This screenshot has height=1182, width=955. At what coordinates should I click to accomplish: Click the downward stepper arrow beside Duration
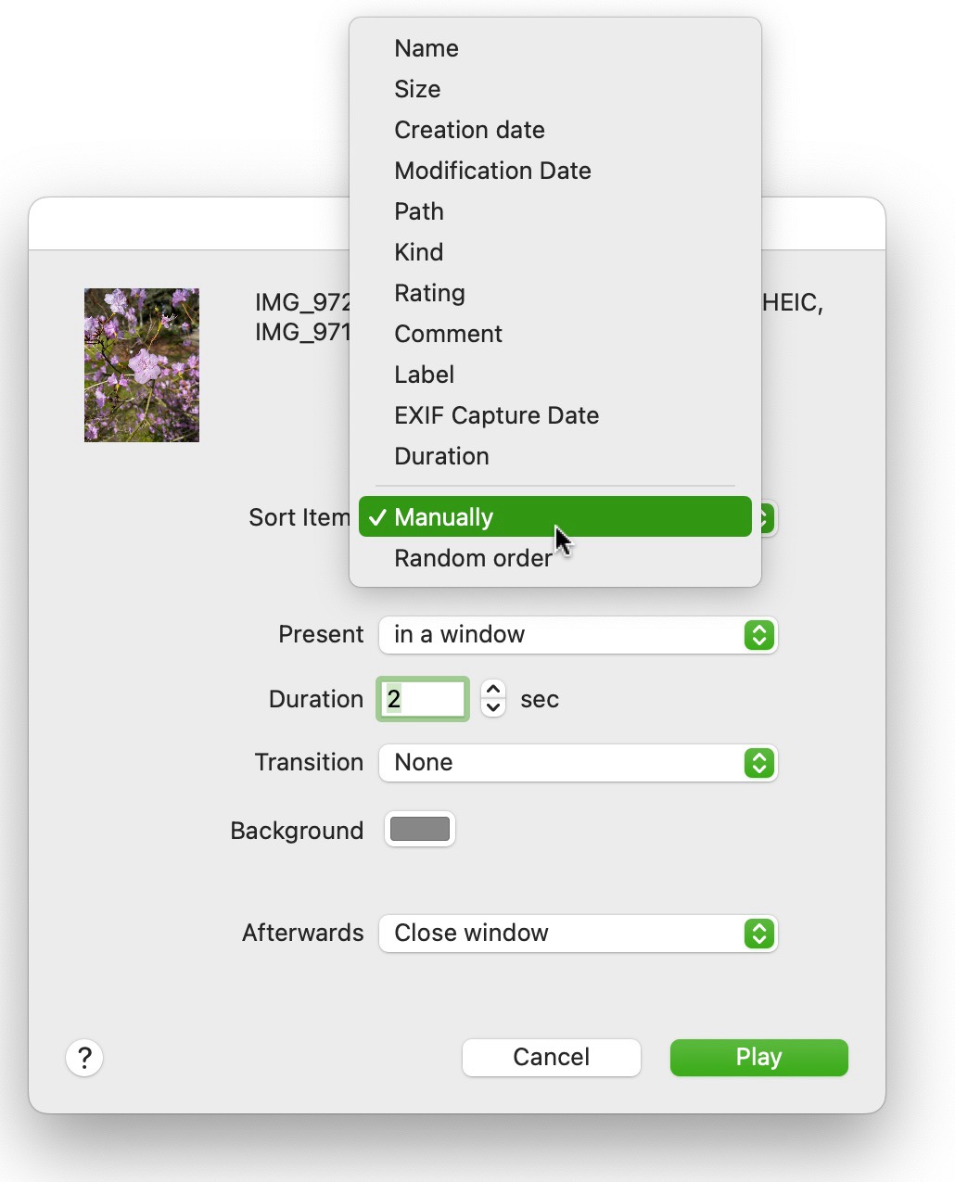pos(493,709)
